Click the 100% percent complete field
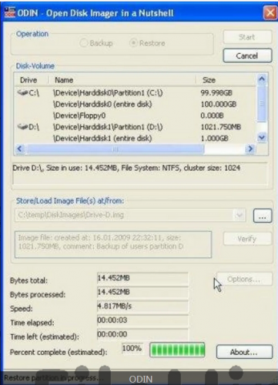Image resolution: width=278 pixels, height=385 pixels. point(132,349)
